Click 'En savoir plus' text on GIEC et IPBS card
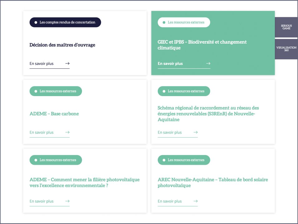This screenshot has height=224, width=298. coord(170,64)
